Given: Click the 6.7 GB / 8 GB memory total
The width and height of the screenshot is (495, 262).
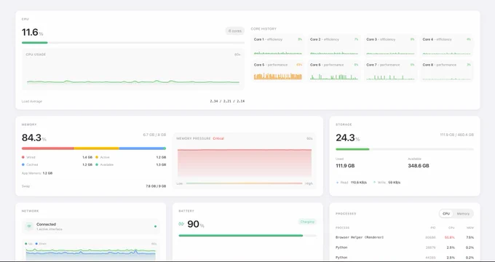Looking at the screenshot, I should (154, 135).
